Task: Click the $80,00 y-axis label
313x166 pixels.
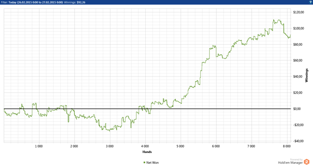Action: (298, 44)
